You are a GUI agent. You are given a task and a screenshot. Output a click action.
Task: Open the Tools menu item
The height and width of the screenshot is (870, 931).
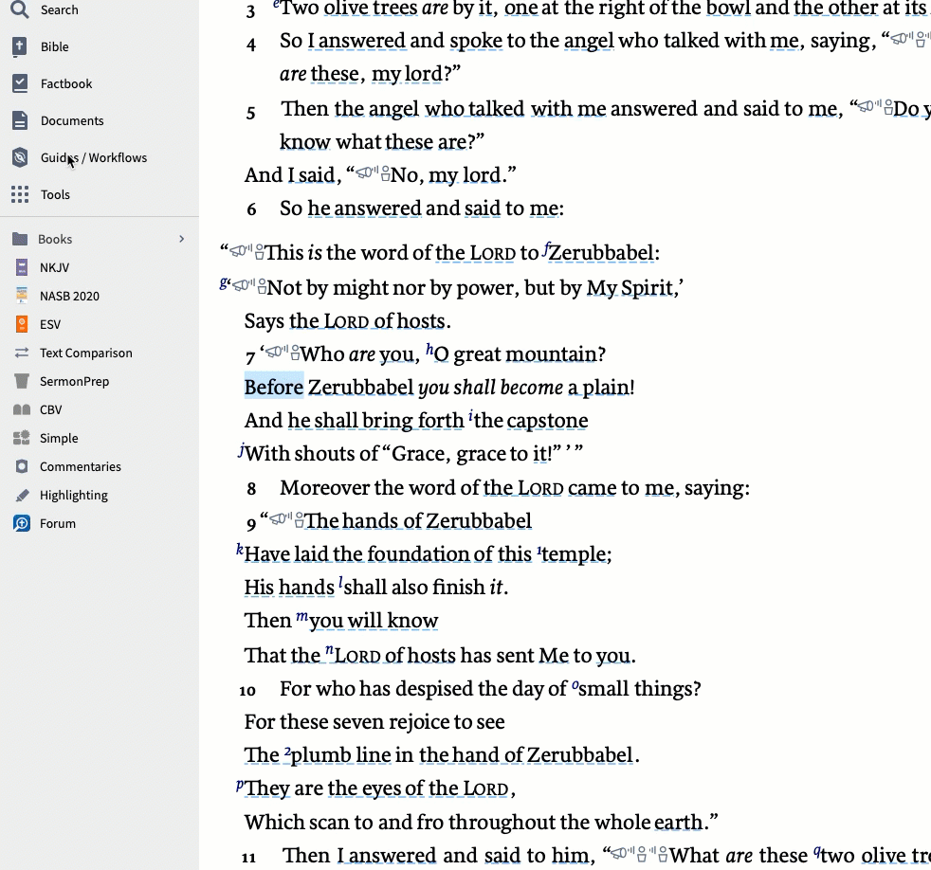click(55, 194)
